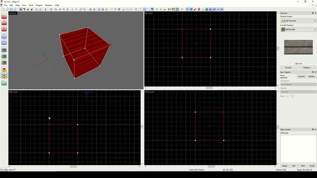Viewport: 317px width, 178px height.
Task: Click the Apply Current Texture green cube
Action: click(4, 56)
